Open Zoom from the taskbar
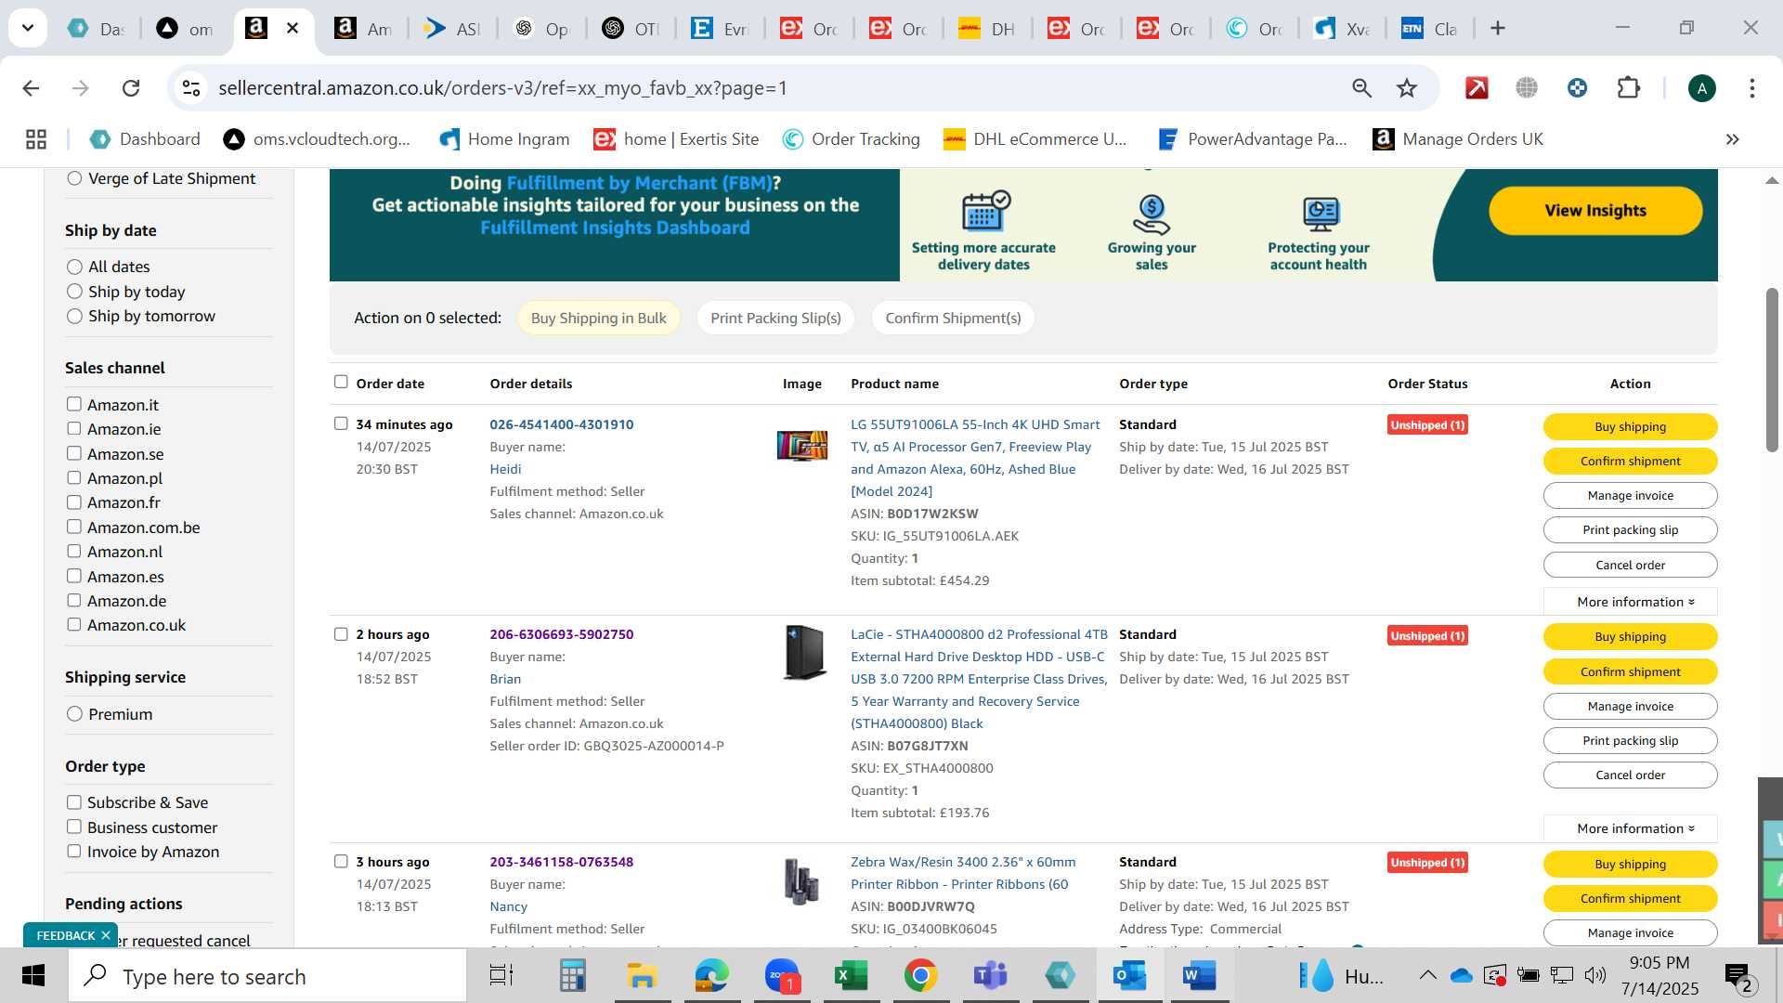Screen dimensions: 1783x1003 [782, 976]
